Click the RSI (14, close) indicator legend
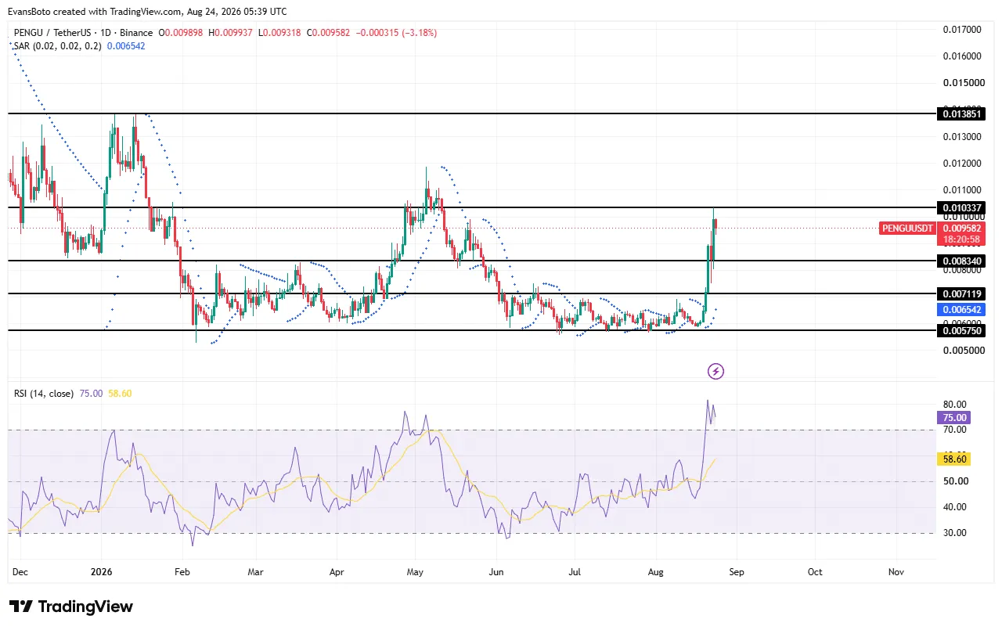The image size is (1002, 630). pos(44,393)
